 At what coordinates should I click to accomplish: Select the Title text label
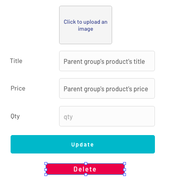(x=16, y=61)
